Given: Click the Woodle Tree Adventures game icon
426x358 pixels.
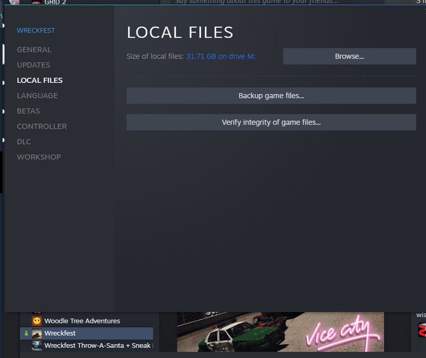Looking at the screenshot, I should tap(37, 321).
